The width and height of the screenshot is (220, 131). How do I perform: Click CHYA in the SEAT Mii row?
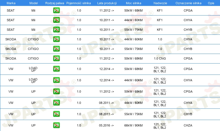pos(188,20)
